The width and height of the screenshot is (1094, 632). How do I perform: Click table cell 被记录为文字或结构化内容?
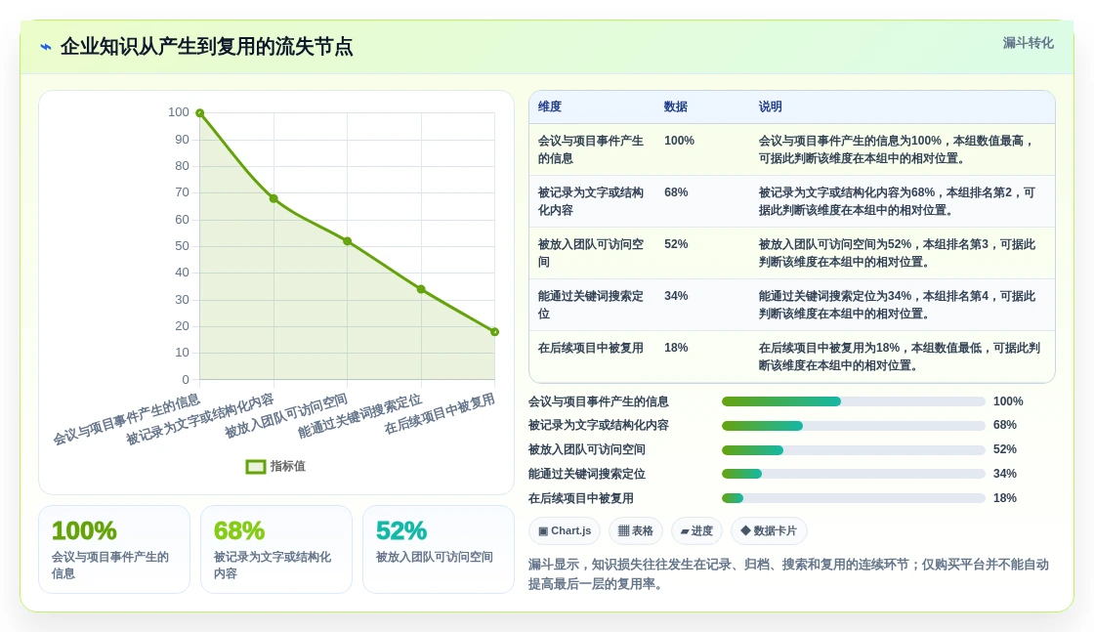tap(591, 201)
